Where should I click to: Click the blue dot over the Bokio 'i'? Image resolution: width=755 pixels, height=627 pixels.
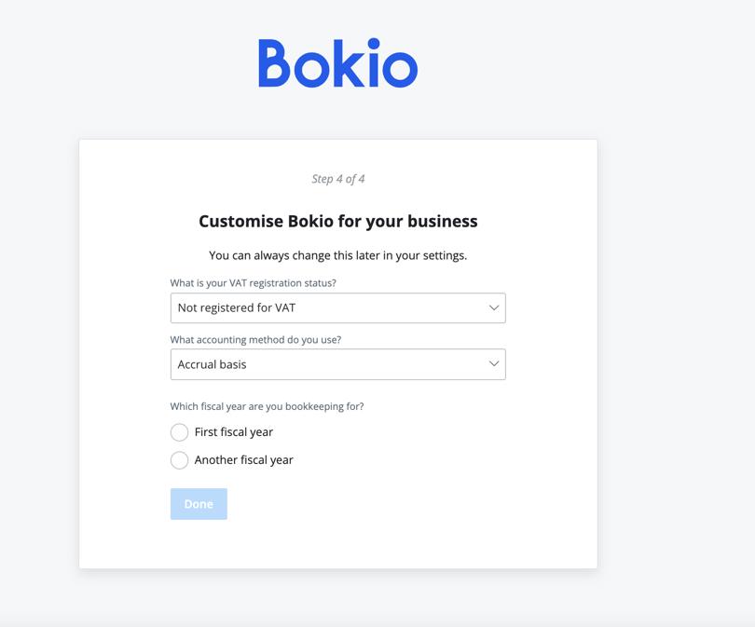tap(374, 41)
